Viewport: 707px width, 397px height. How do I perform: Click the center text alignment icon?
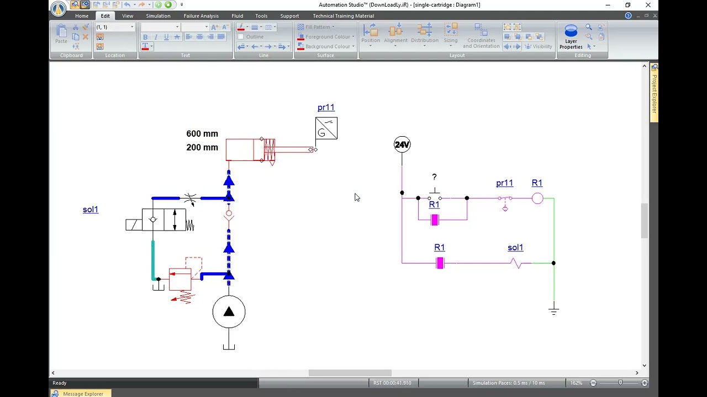199,37
